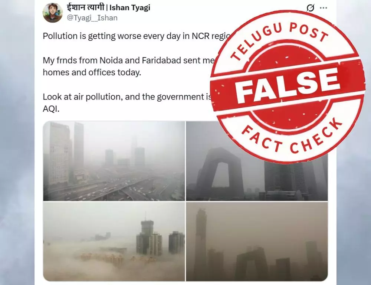Viewport: 371px width, 285px height.
Task: Click the 'Look at air pollution' line
Action: click(127, 97)
